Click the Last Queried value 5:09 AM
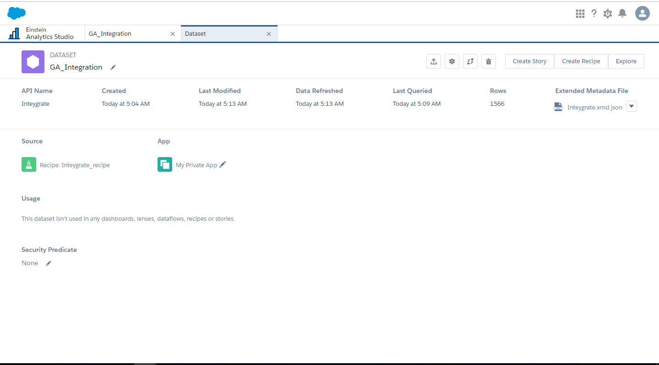 click(417, 104)
